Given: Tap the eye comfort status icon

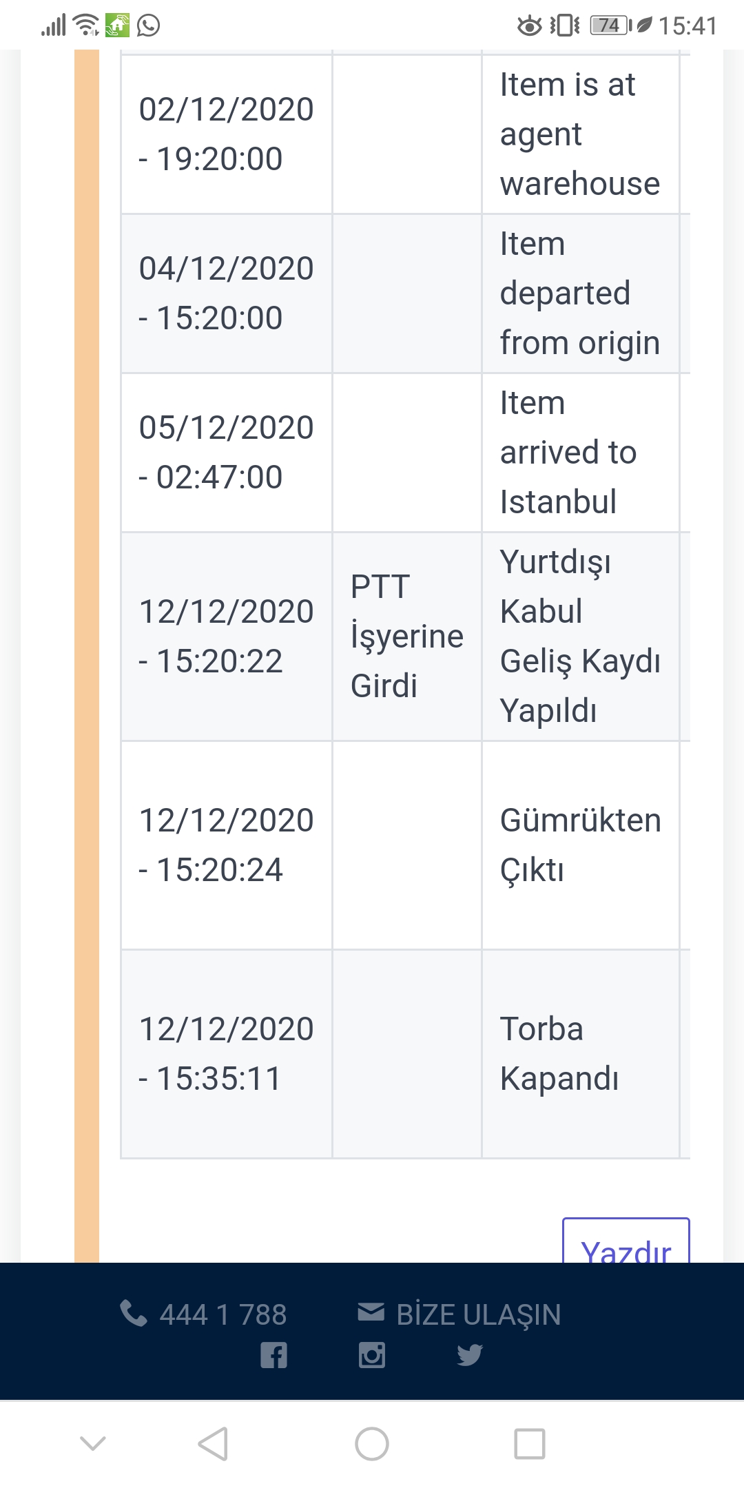Looking at the screenshot, I should tap(530, 26).
